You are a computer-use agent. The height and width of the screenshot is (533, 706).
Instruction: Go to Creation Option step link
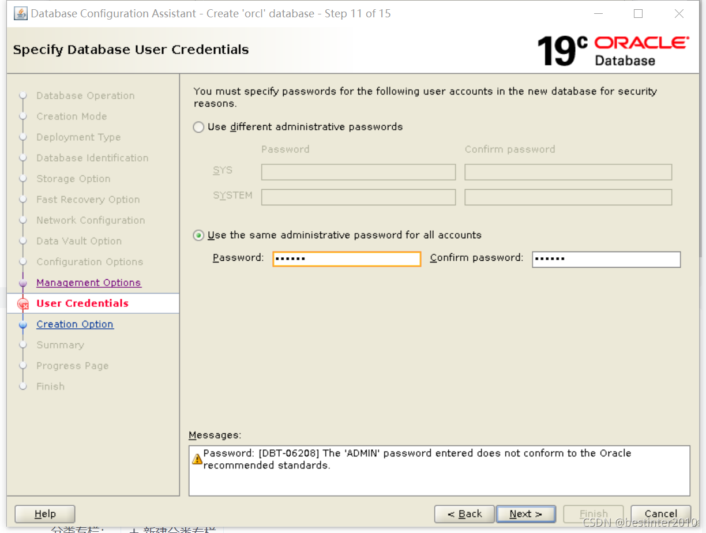click(75, 324)
